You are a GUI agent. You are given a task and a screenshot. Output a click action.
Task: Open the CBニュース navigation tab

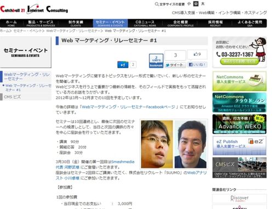pos(145,24)
